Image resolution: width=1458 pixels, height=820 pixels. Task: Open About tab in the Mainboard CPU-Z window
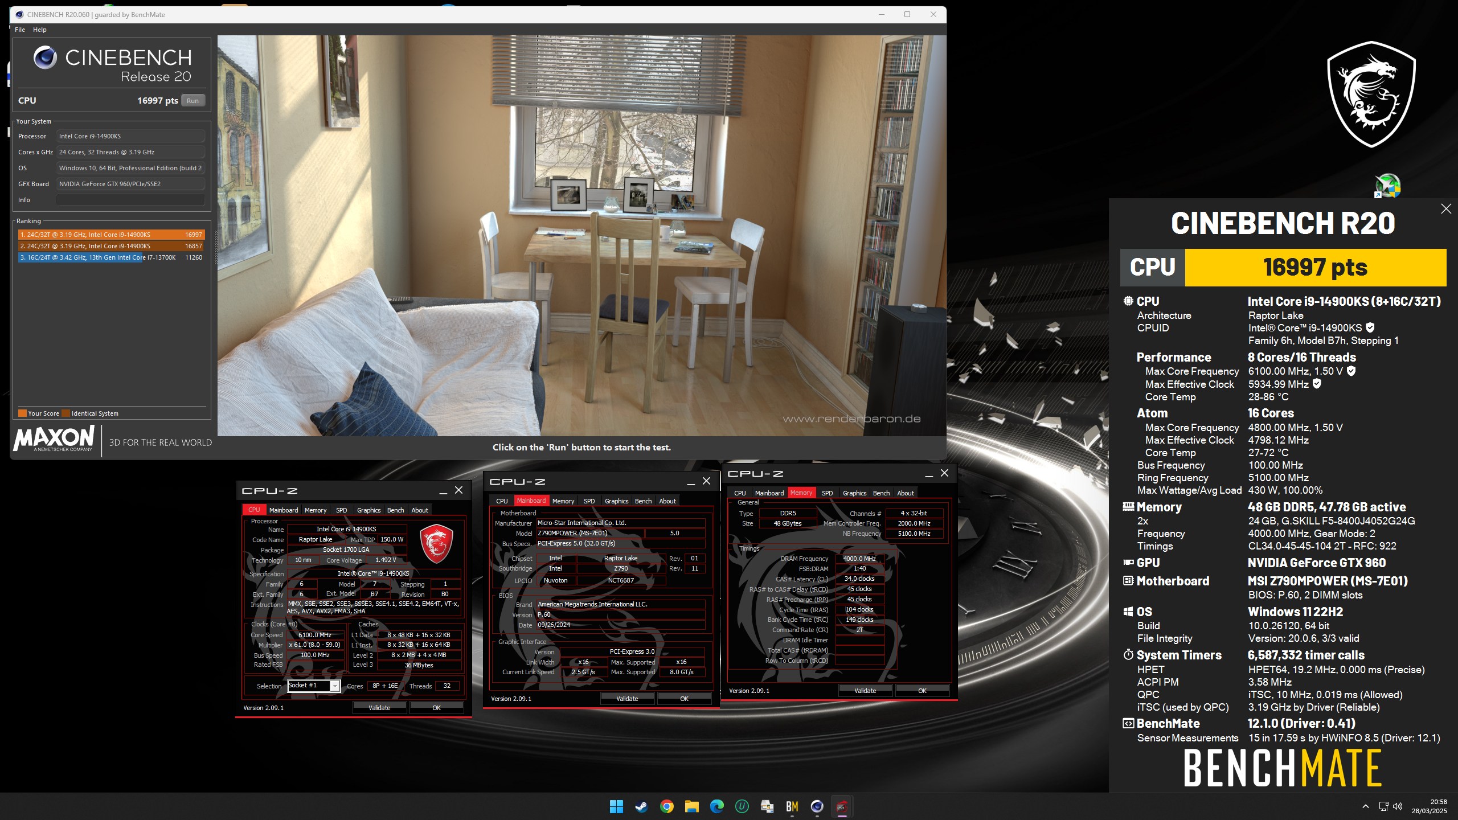667,501
